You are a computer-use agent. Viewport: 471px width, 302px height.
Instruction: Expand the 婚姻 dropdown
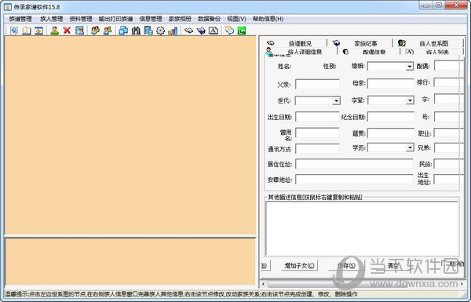tap(410, 67)
